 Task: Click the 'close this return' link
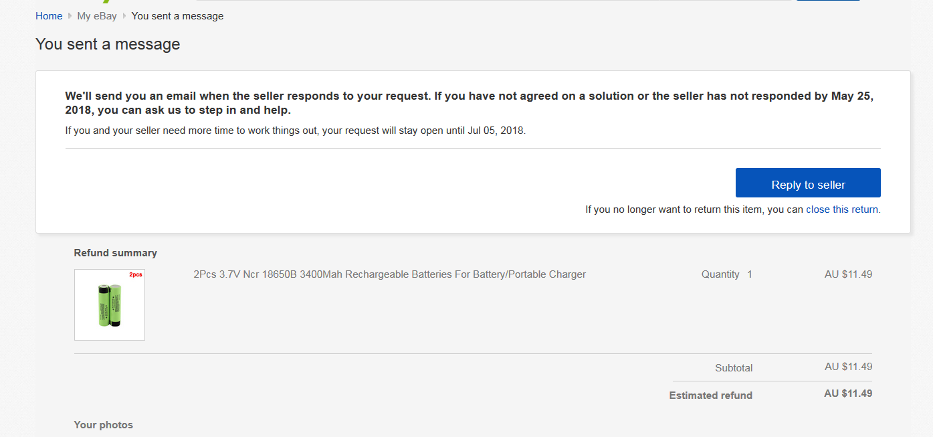[843, 209]
